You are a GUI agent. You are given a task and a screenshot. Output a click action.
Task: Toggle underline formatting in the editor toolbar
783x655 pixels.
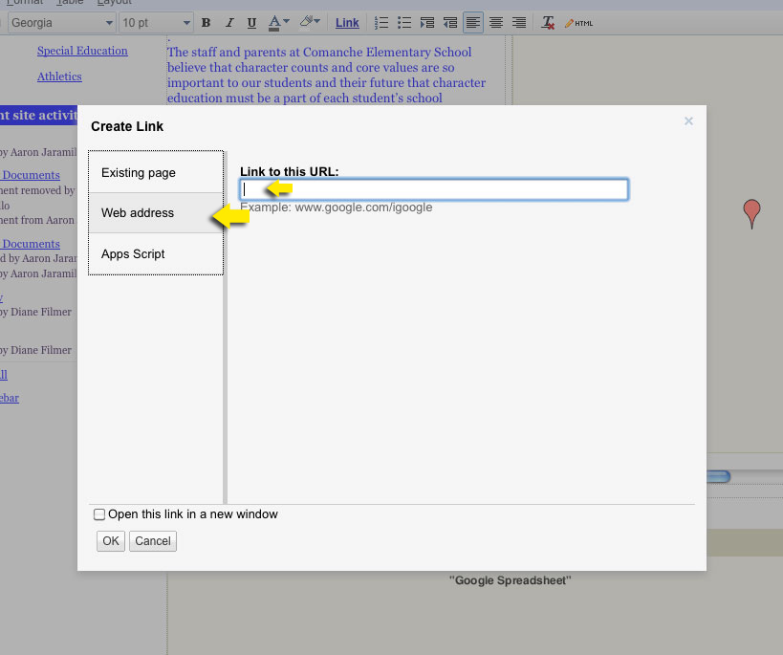click(251, 23)
